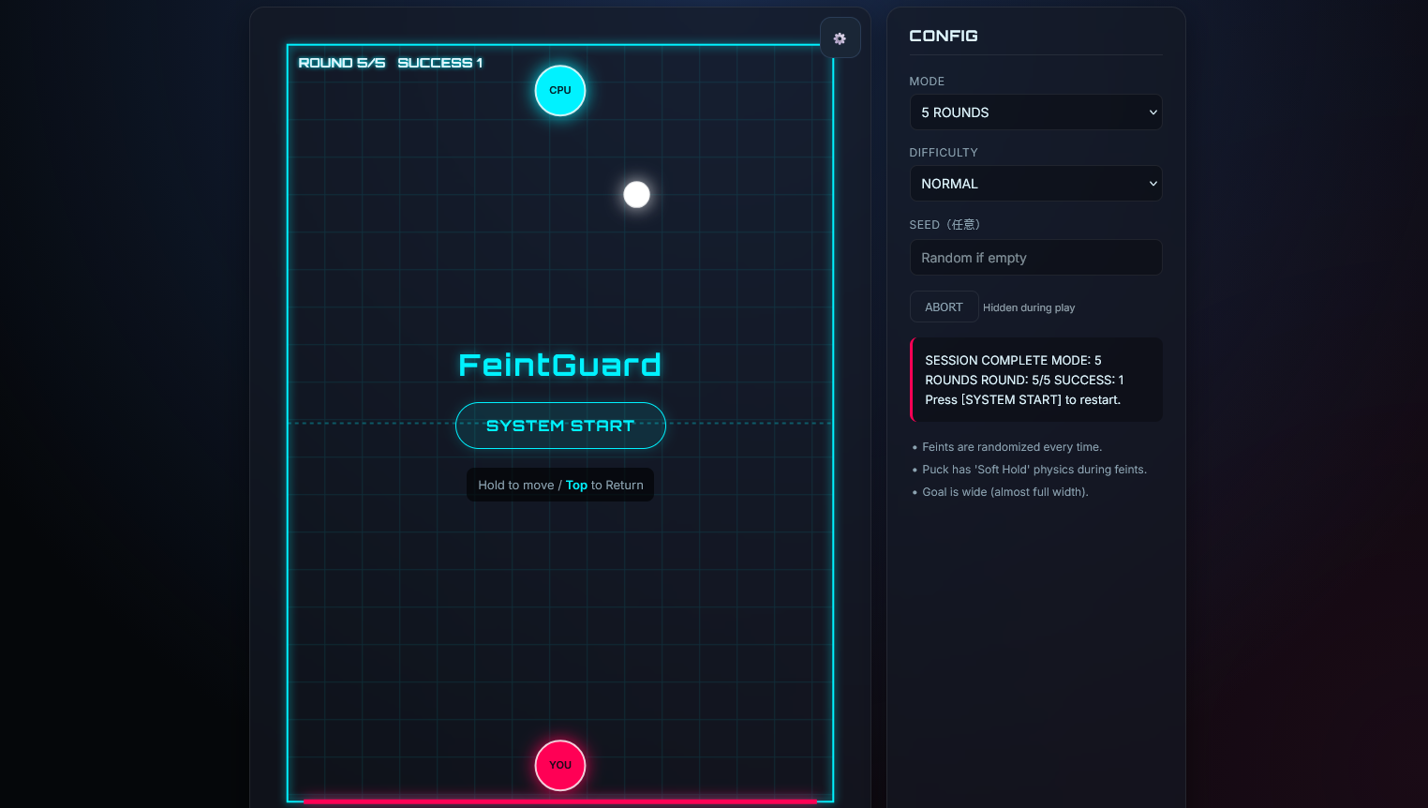Click the pink goal line at bottom
Viewport: 1428px width, 808px height.
pyautogui.click(x=560, y=801)
